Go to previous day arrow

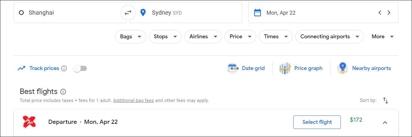pos(380,13)
